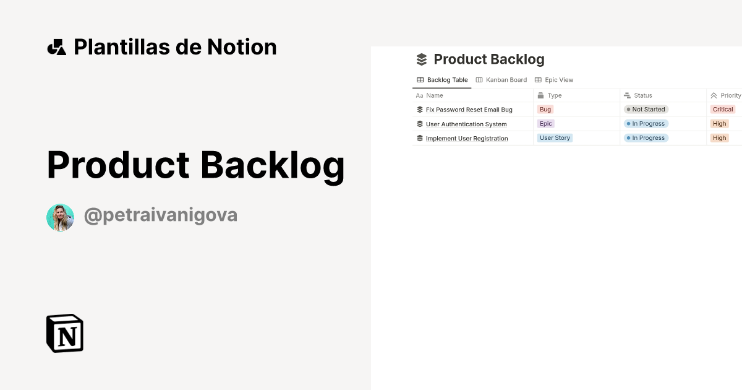Open the Fix Password Reset Email Bug page
The image size is (742, 390).
468,109
